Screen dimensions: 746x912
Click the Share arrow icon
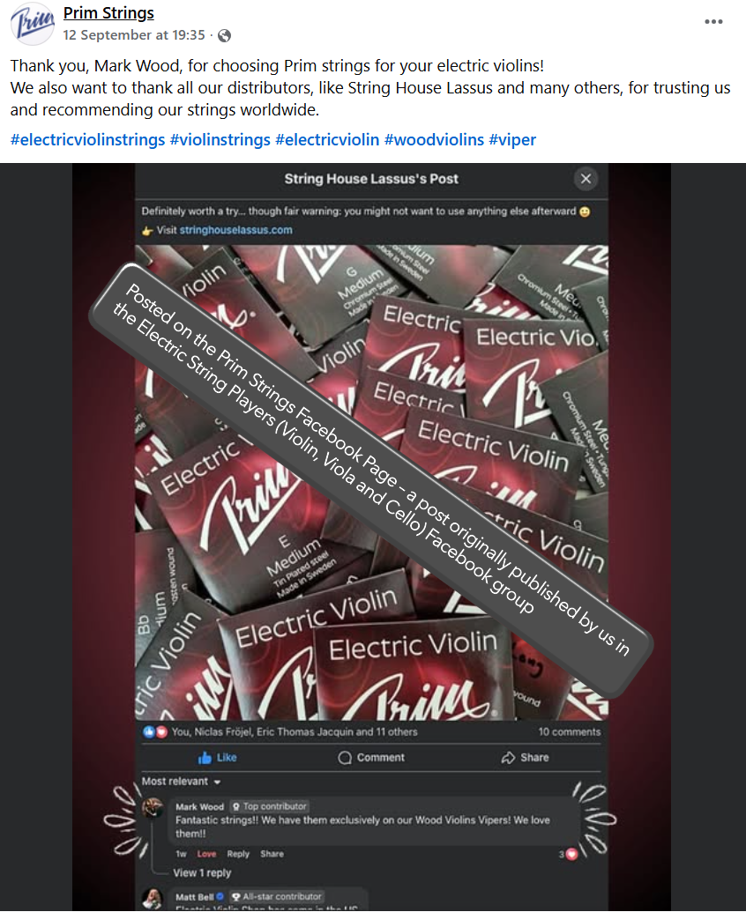(x=508, y=757)
